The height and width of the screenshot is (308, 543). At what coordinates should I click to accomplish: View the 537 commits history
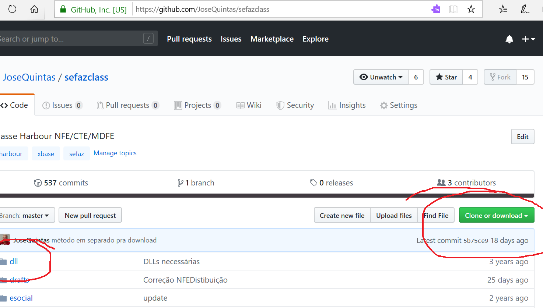[61, 183]
